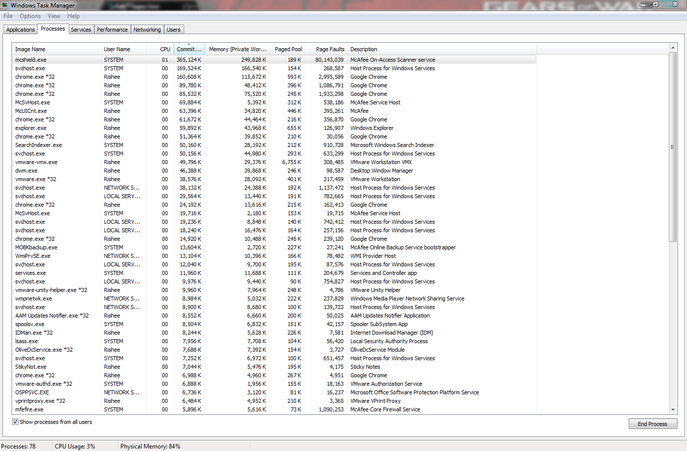Select the StikyNot.exe process
The image size is (687, 451).
point(274,367)
